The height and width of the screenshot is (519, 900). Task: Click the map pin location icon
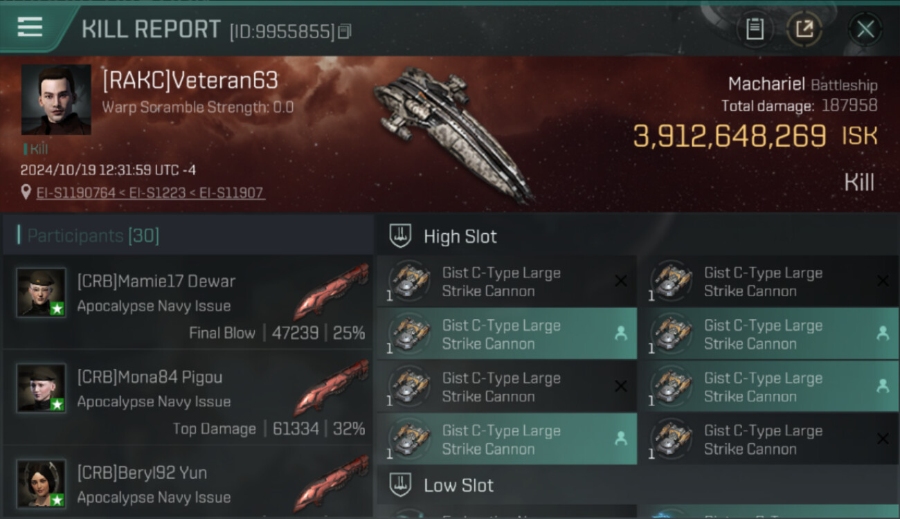tap(26, 192)
